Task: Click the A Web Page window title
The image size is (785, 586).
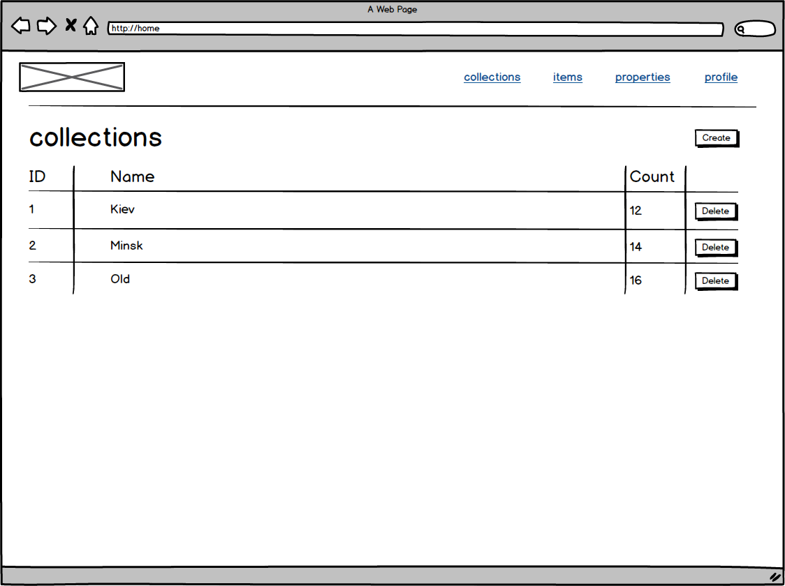Action: tap(392, 9)
